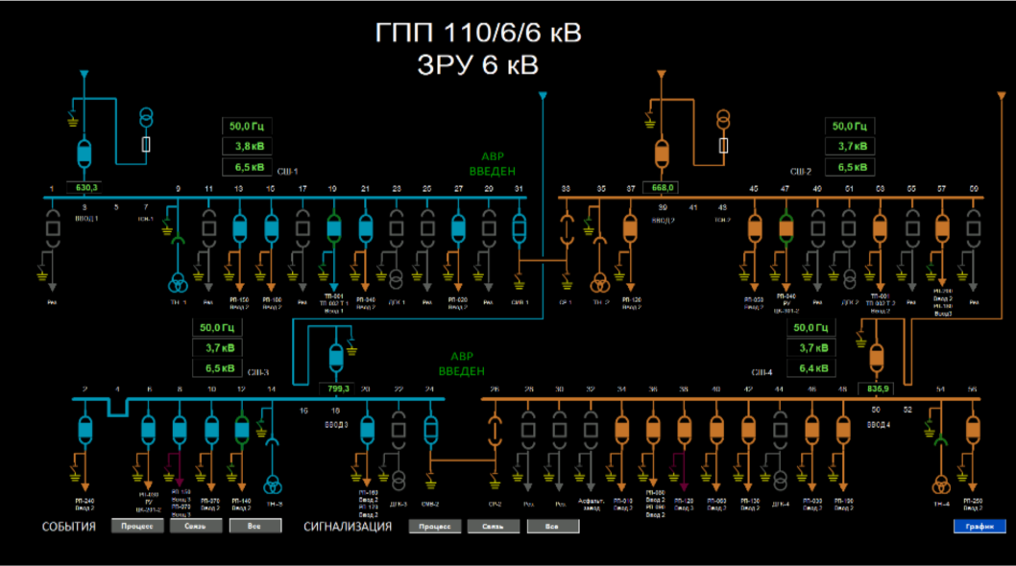Select cell 32 Асфальт. завод breaker

(591, 430)
